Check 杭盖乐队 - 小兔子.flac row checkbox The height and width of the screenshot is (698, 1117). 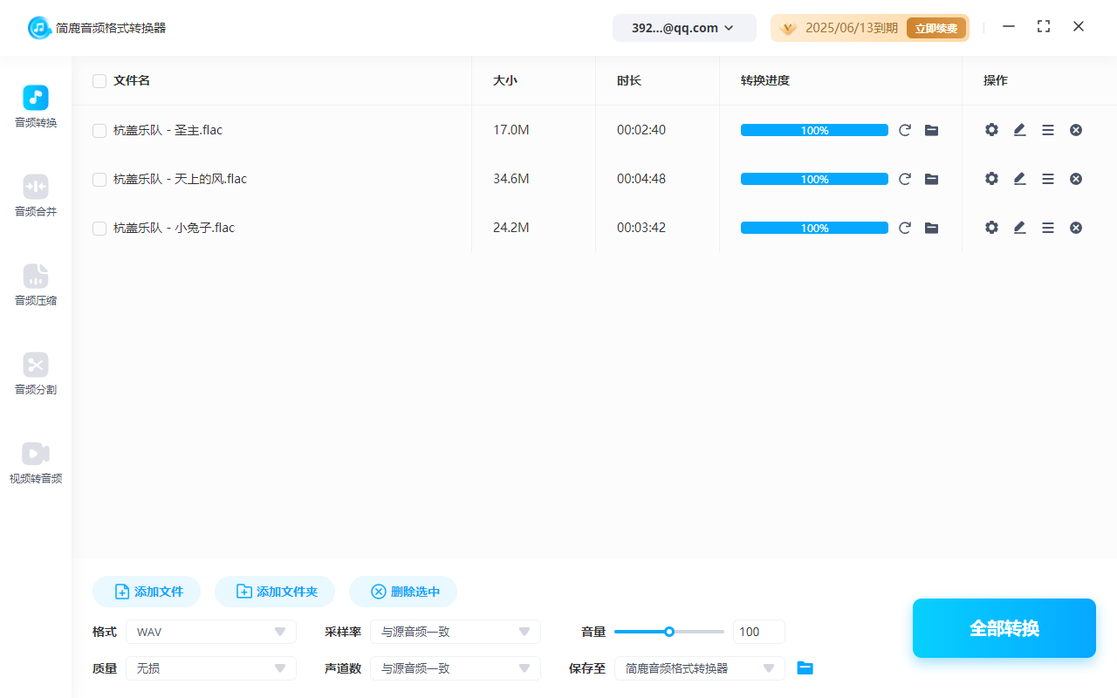pos(99,227)
